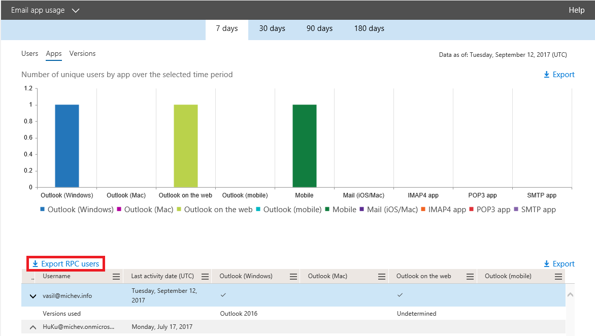The height and width of the screenshot is (336, 595).
Task: Toggle Mail (iOS/Mac) legend swatch
Action: point(362,209)
